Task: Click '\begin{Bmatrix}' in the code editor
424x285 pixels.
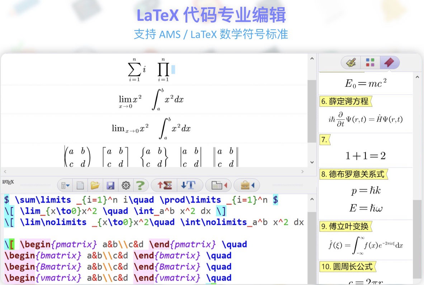Action: (43, 267)
